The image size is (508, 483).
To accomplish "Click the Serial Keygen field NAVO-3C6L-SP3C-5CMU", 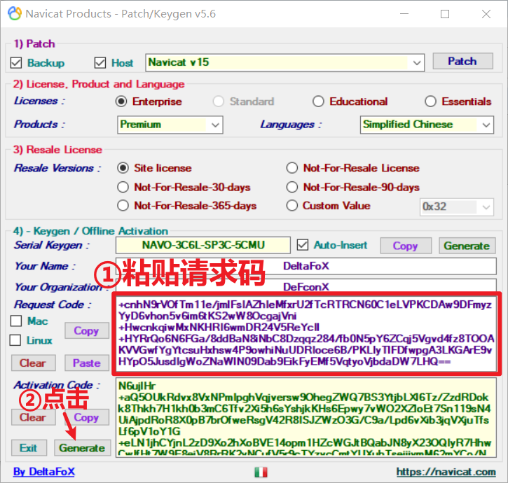I will [x=203, y=245].
